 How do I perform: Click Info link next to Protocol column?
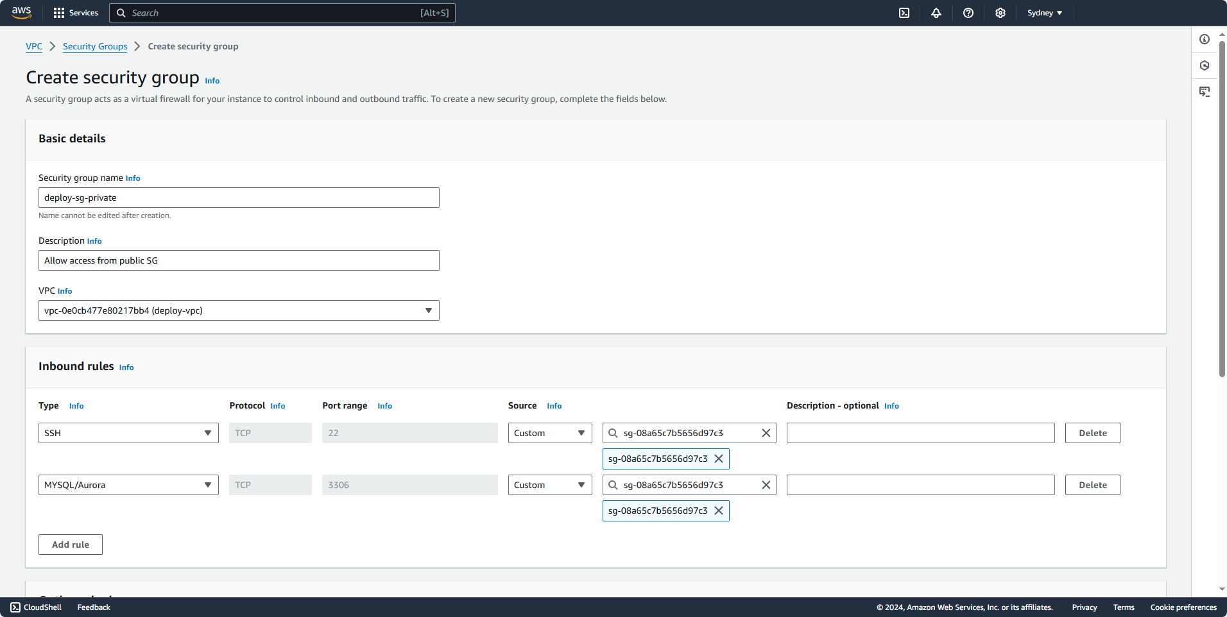coord(278,406)
